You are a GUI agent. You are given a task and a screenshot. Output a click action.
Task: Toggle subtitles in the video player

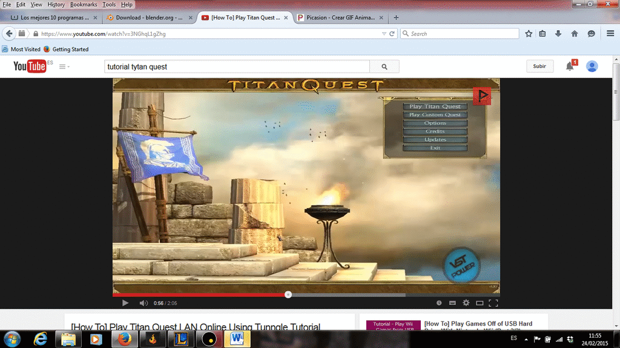452,303
